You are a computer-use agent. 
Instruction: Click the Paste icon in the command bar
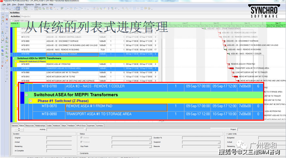point(7,31)
